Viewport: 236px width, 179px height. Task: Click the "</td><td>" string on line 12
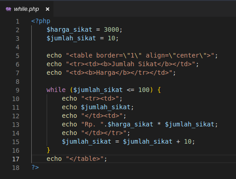[x=102, y=116]
